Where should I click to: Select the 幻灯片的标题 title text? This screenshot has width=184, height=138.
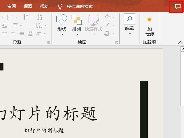49,114
